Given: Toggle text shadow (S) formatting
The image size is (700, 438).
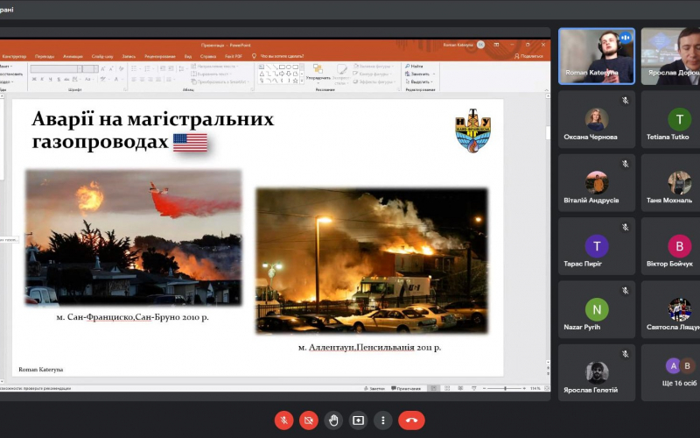Looking at the screenshot, I should pos(59,79).
